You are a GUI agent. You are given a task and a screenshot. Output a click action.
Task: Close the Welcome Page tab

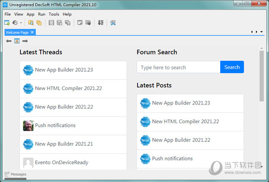(x=32, y=32)
